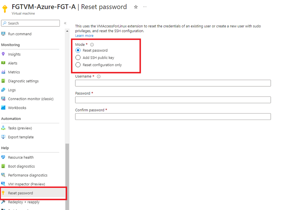Choose Reset configuration only mode
Screen dimensions: 305x210
point(78,65)
